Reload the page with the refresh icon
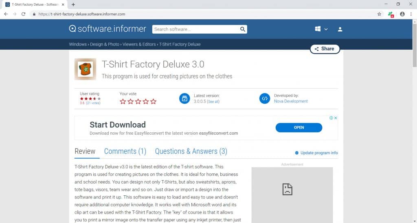The height and width of the screenshot is (223, 417). coord(23,14)
